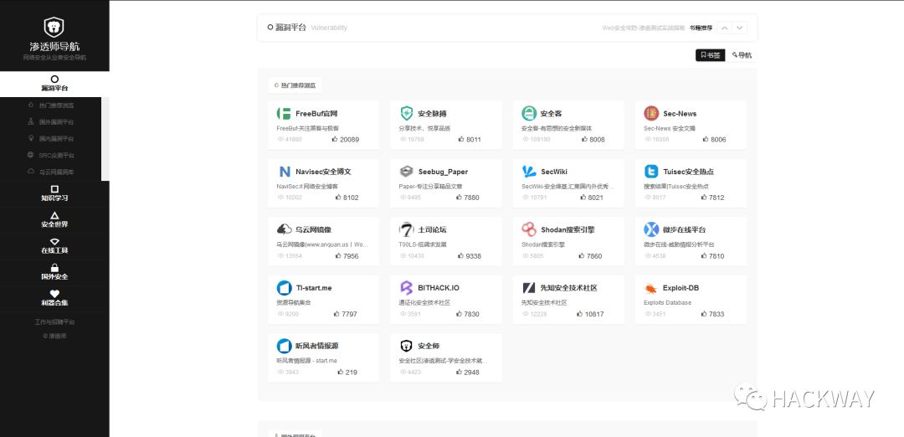Like 土司论坛 thumbs-up 9338
Viewport: 904px width, 437px height.
pyautogui.click(x=470, y=256)
